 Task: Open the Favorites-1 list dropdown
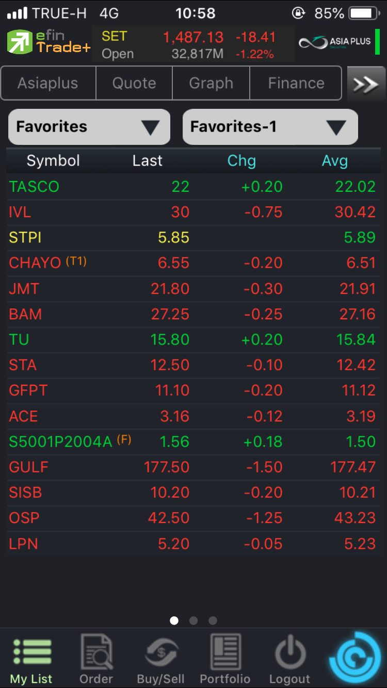pyautogui.click(x=270, y=127)
